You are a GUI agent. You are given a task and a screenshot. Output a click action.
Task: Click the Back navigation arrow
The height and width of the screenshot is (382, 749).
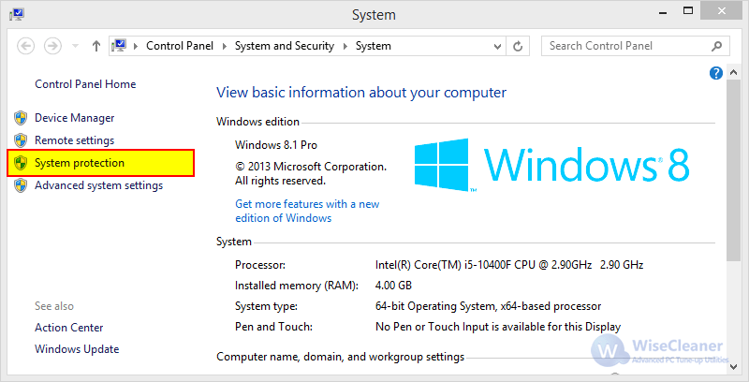click(26, 46)
